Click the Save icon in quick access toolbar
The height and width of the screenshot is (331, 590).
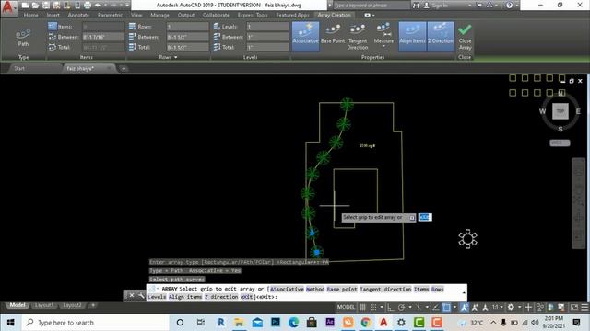[x=45, y=6]
